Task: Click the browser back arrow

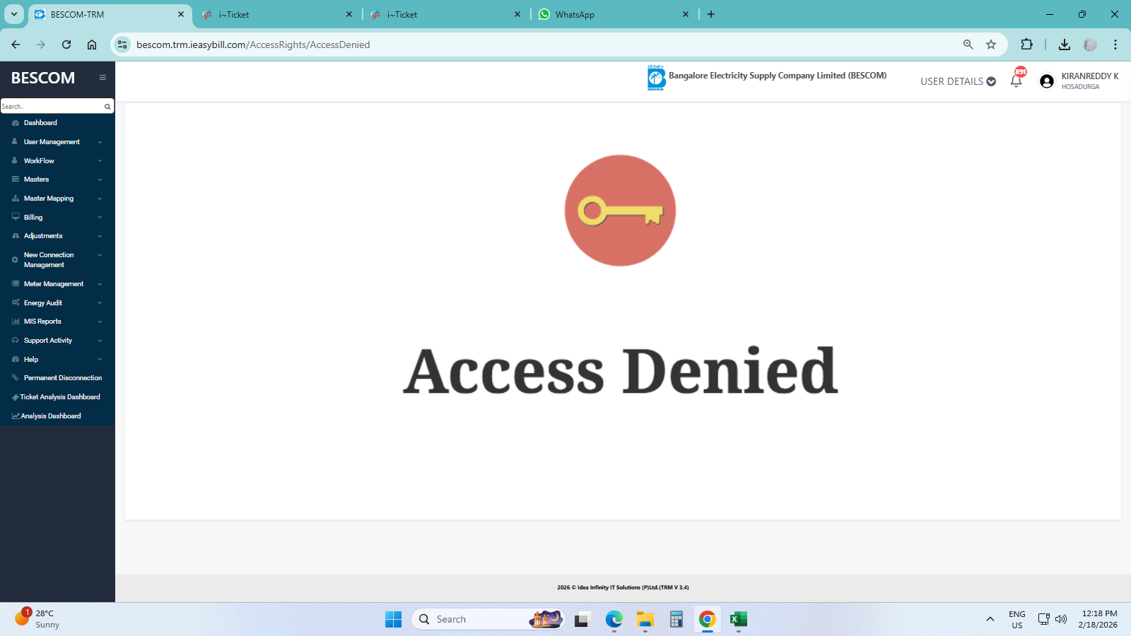Action: (x=16, y=45)
